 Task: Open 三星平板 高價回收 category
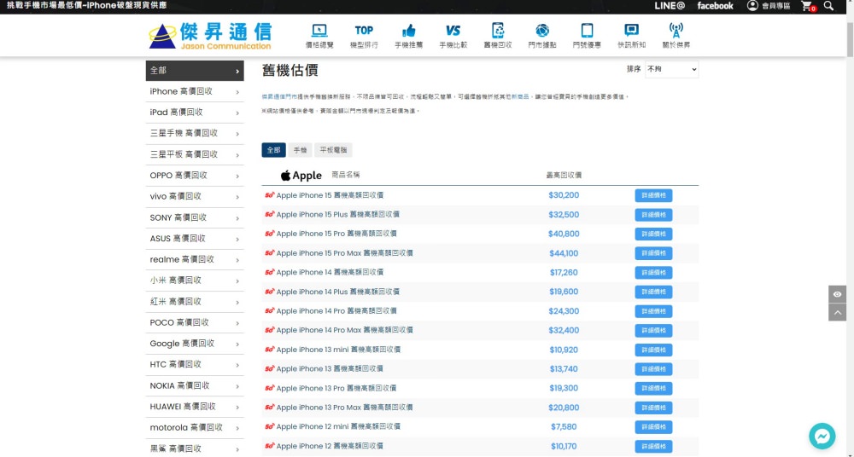(x=195, y=154)
